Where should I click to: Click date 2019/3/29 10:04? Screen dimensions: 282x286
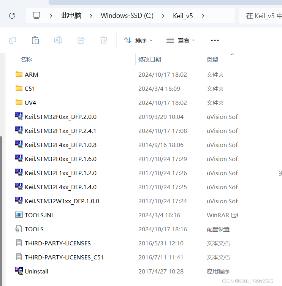[x=161, y=117]
